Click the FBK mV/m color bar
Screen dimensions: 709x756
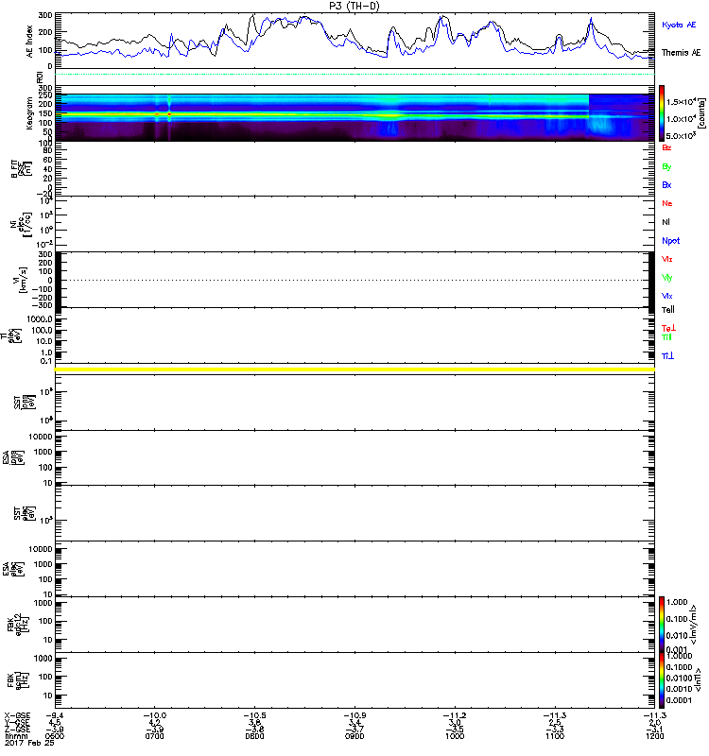(x=662, y=625)
